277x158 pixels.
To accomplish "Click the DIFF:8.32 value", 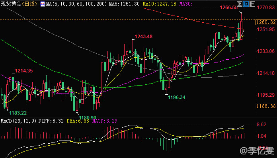I will coord(51,121).
